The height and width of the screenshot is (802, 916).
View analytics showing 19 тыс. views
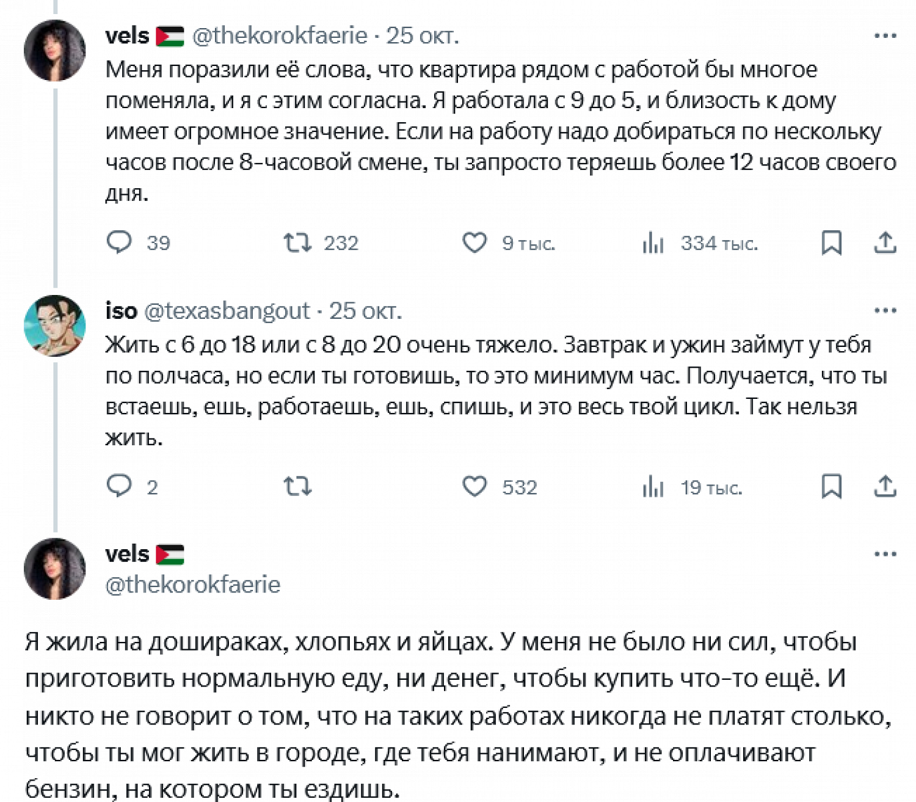click(x=653, y=487)
